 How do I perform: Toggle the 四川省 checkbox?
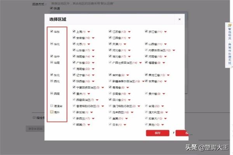click(110, 100)
